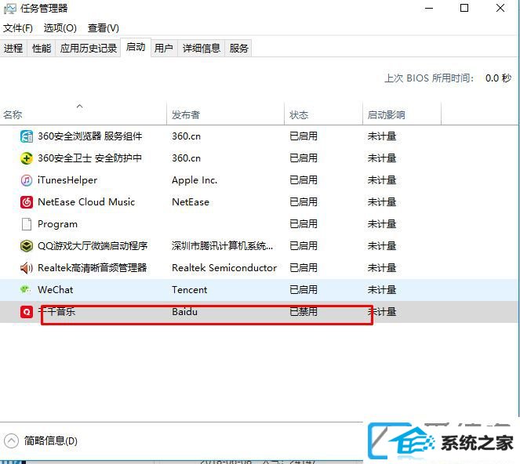Click the Task Manager title bar icon

9,9
